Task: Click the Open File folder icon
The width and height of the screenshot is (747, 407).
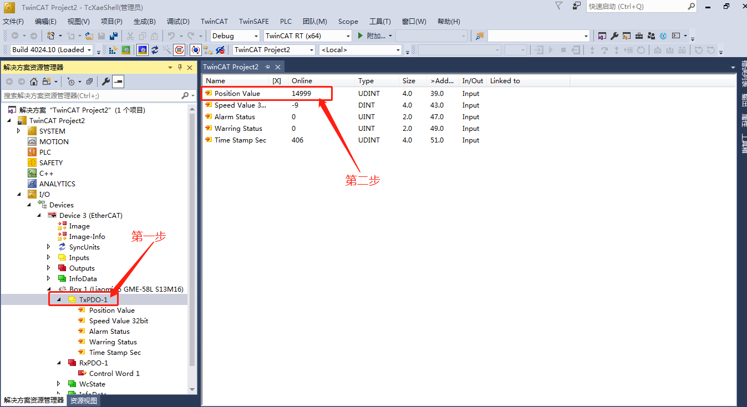Action: tap(89, 36)
